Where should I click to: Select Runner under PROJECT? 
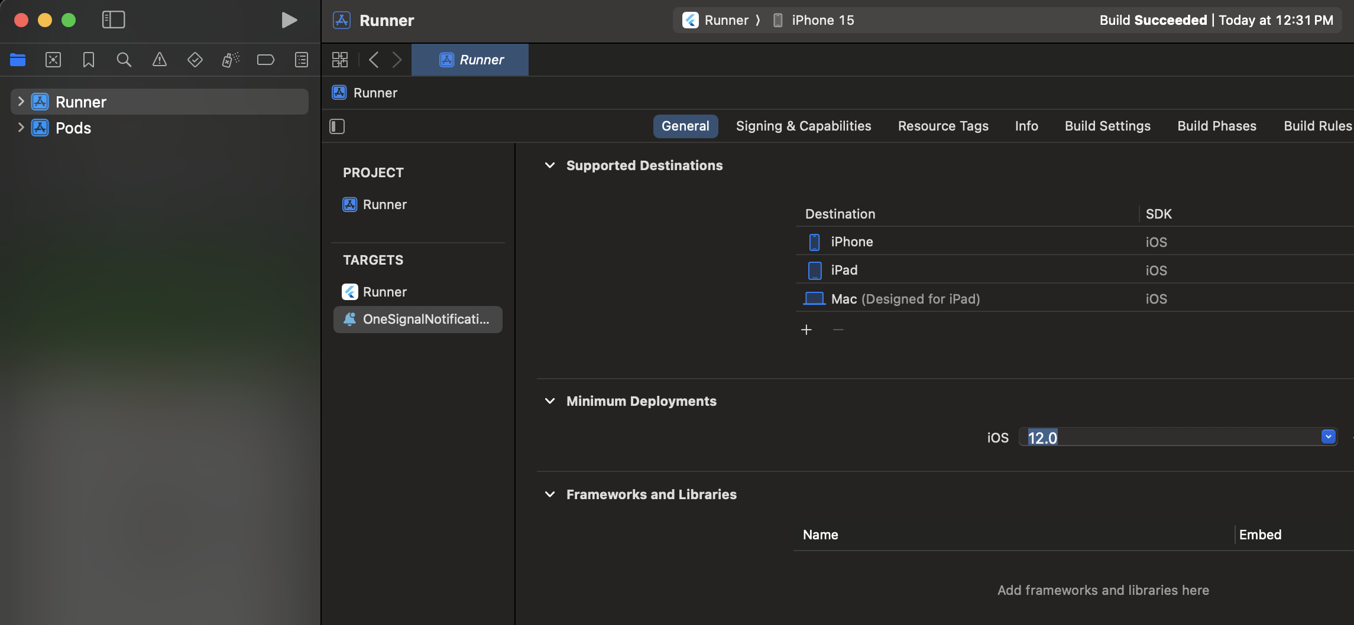point(384,204)
